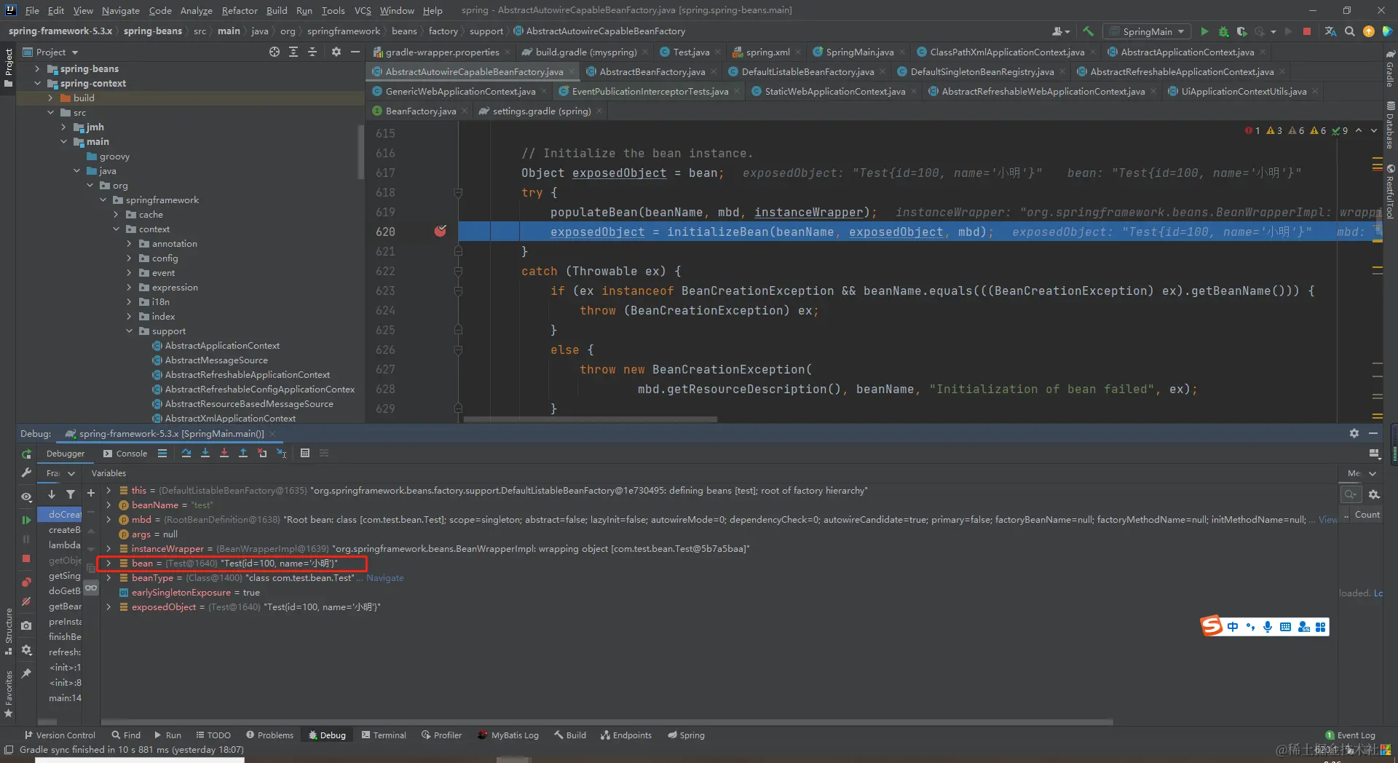Expand the 'this' variable node
1398x763 pixels.
click(108, 491)
